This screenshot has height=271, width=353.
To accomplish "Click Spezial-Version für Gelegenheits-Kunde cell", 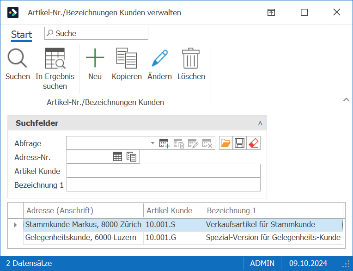I will pos(274,237).
